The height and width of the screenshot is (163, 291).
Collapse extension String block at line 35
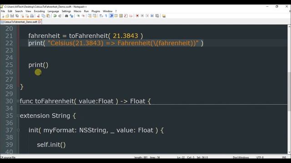point(18,116)
